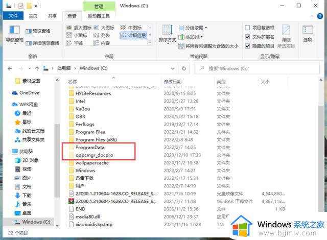Open 音乐 folder in sidebar
Viewport: 327px width, 240px height.
tap(23, 204)
